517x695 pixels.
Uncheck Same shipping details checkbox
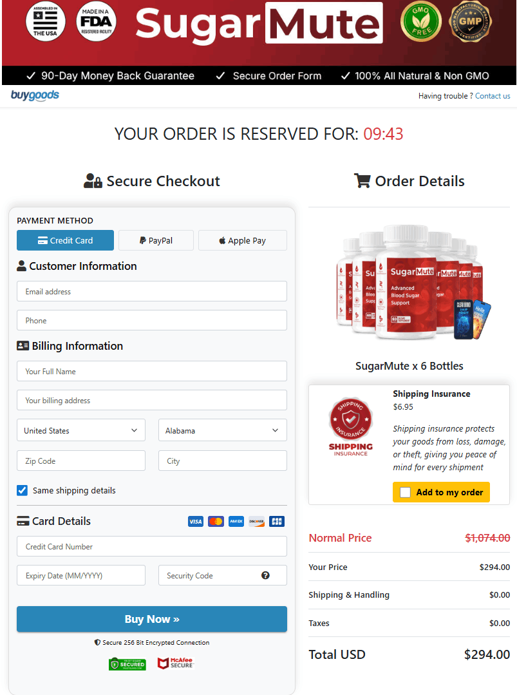22,490
